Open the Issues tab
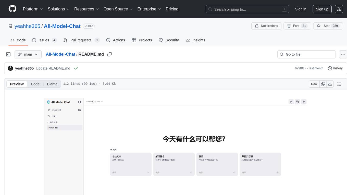Image resolution: width=347 pixels, height=195 pixels. pos(44,40)
